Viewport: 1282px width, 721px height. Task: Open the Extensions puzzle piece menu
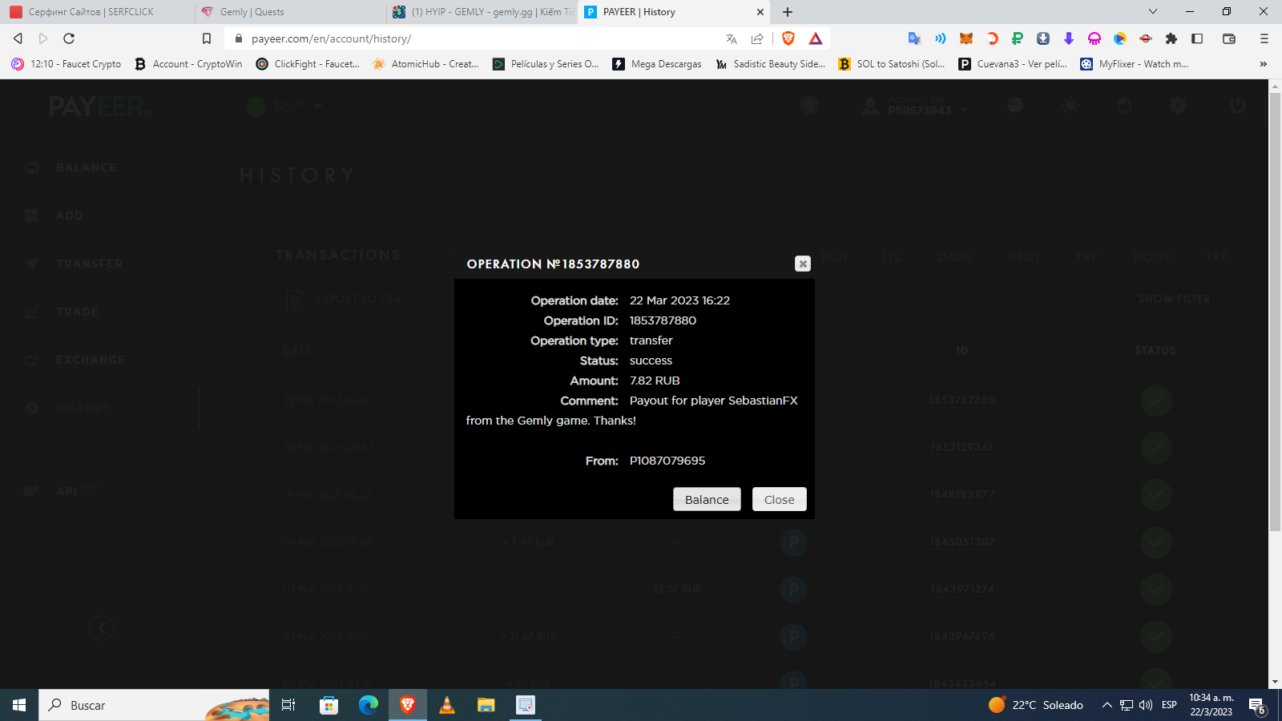point(1171,38)
